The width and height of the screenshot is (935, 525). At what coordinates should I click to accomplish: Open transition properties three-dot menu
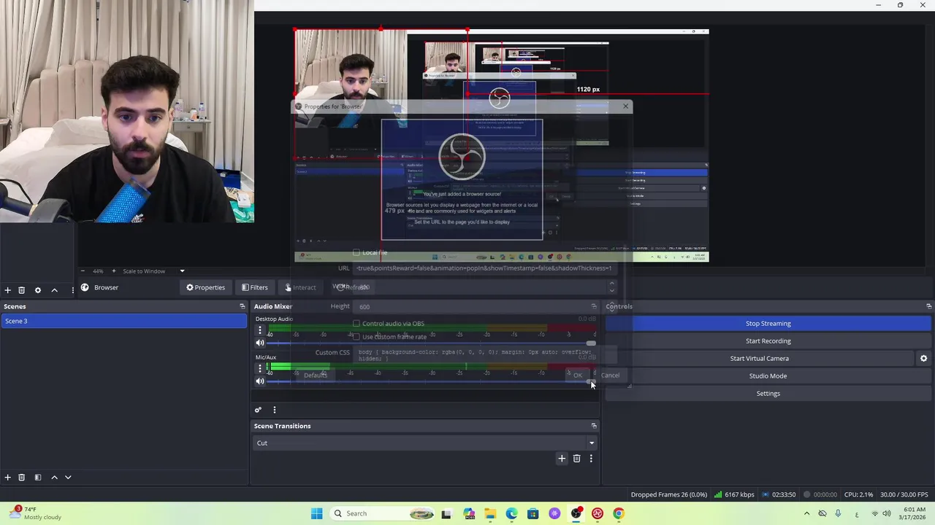coord(591,459)
